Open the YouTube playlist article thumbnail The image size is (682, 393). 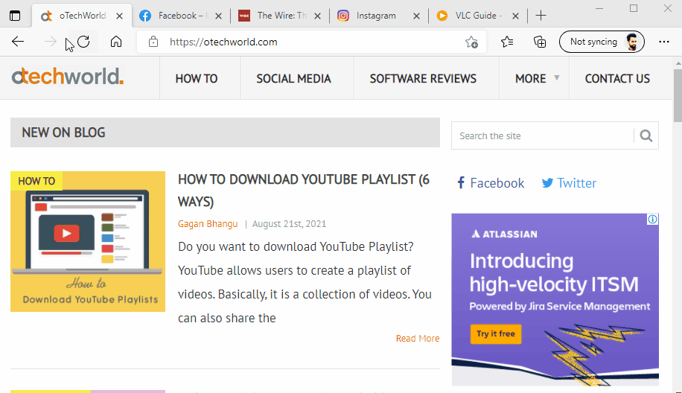pyautogui.click(x=88, y=241)
